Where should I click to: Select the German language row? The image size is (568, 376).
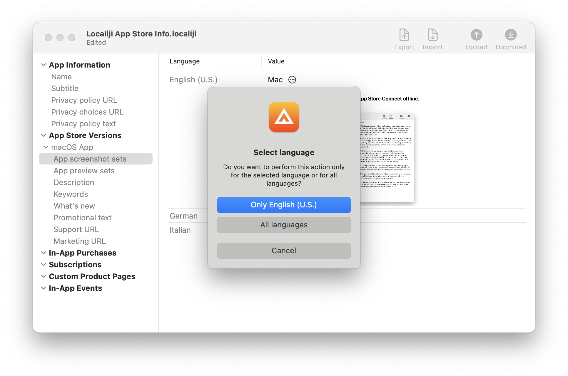tap(183, 216)
